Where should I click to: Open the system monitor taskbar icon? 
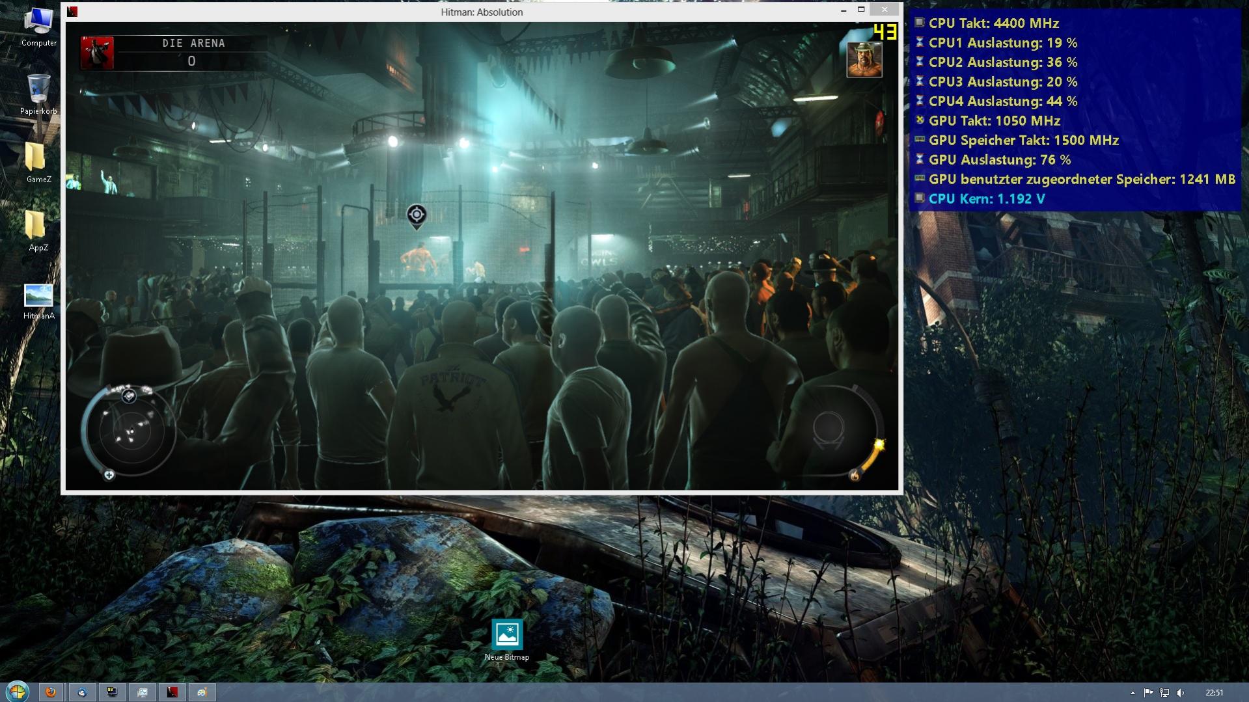[142, 692]
